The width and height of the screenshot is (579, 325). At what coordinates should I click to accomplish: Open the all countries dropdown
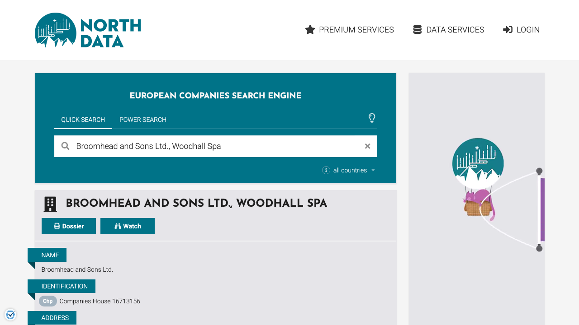[x=350, y=170]
